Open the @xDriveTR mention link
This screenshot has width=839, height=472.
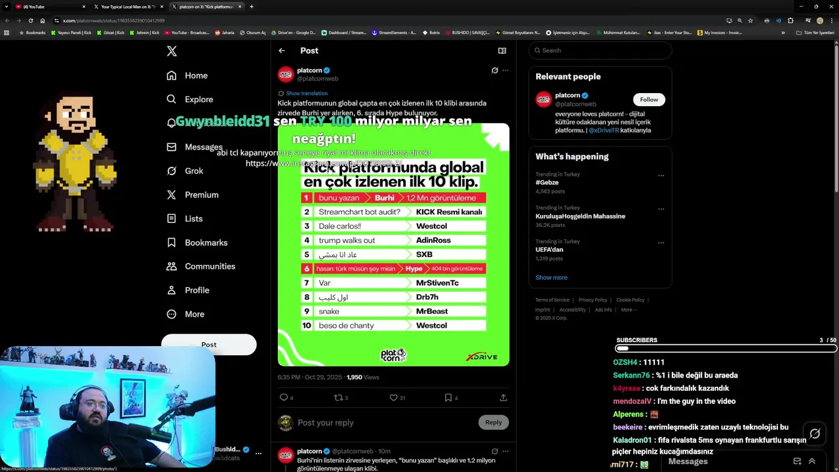tap(604, 130)
